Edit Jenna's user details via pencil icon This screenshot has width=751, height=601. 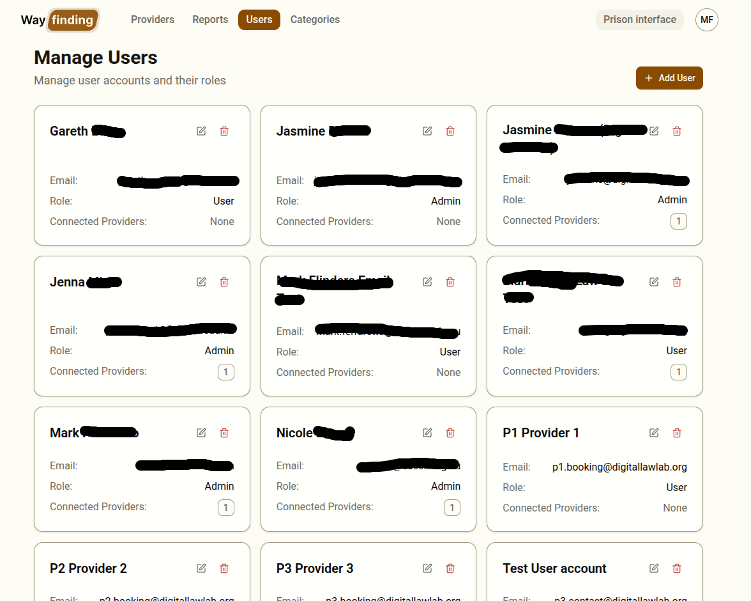201,281
